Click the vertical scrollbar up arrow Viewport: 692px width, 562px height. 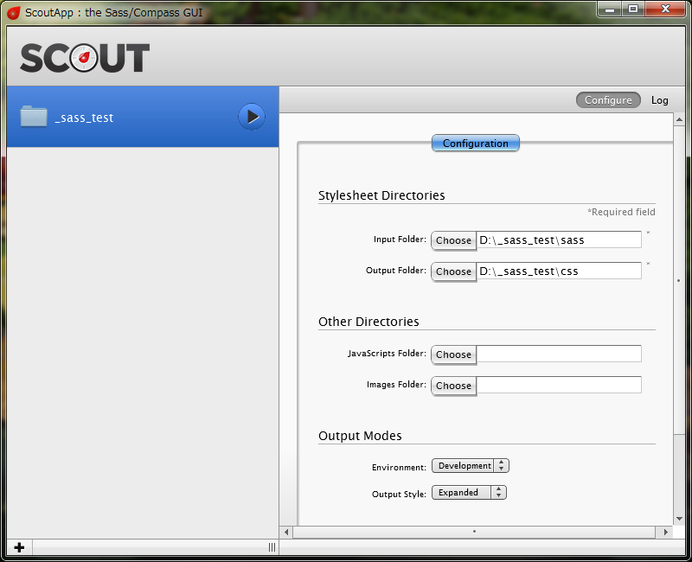pos(679,119)
